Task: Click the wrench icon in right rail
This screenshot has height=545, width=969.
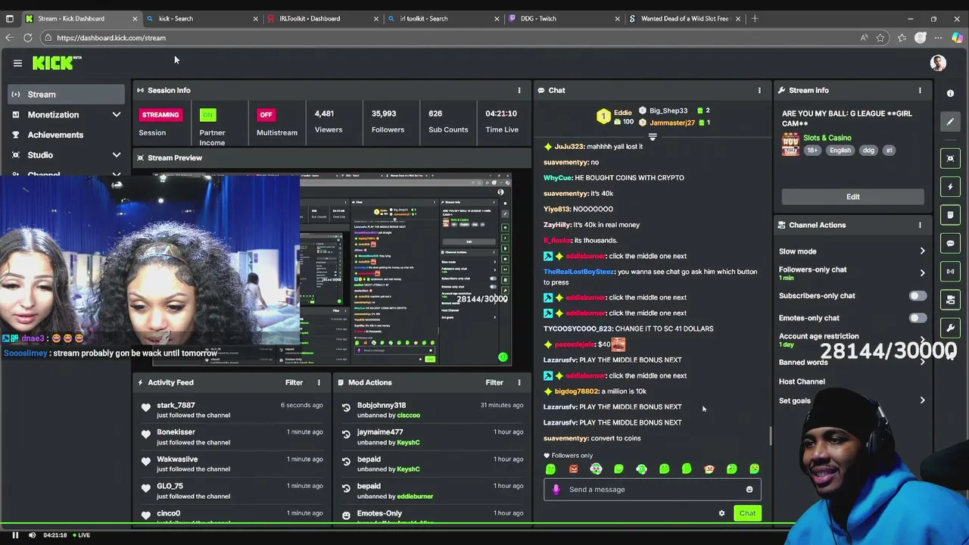Action: (950, 328)
